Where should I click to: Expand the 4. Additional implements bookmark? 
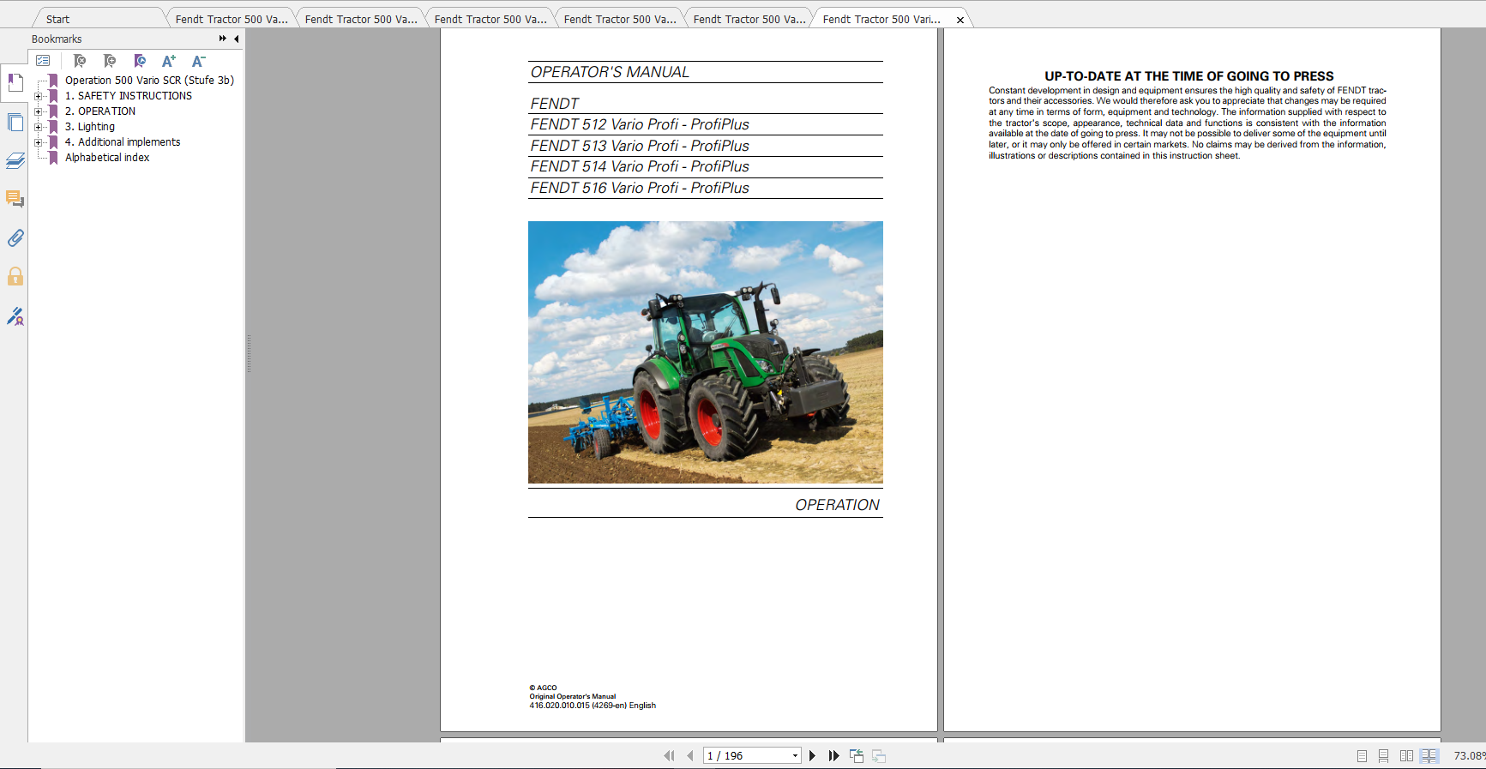click(38, 142)
